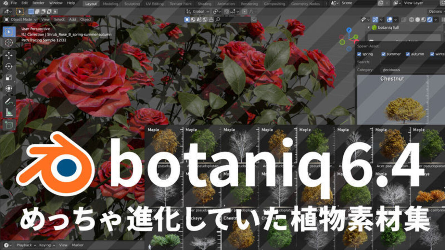Open the viewport Select menu
Screen dimensions: 445x250
59,19
